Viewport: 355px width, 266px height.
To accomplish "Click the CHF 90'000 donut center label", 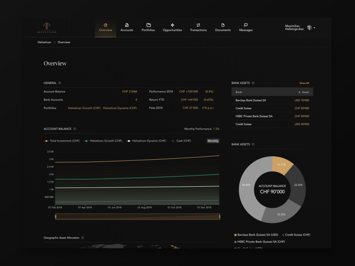I will point(272,192).
